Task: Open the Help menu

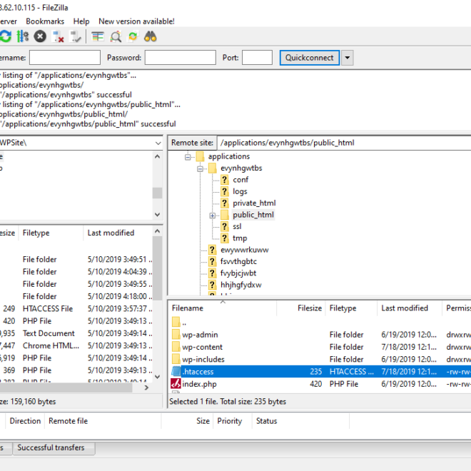Action: 81,21
